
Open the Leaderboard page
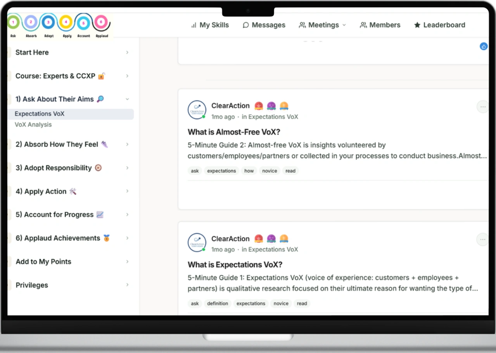[x=439, y=25]
